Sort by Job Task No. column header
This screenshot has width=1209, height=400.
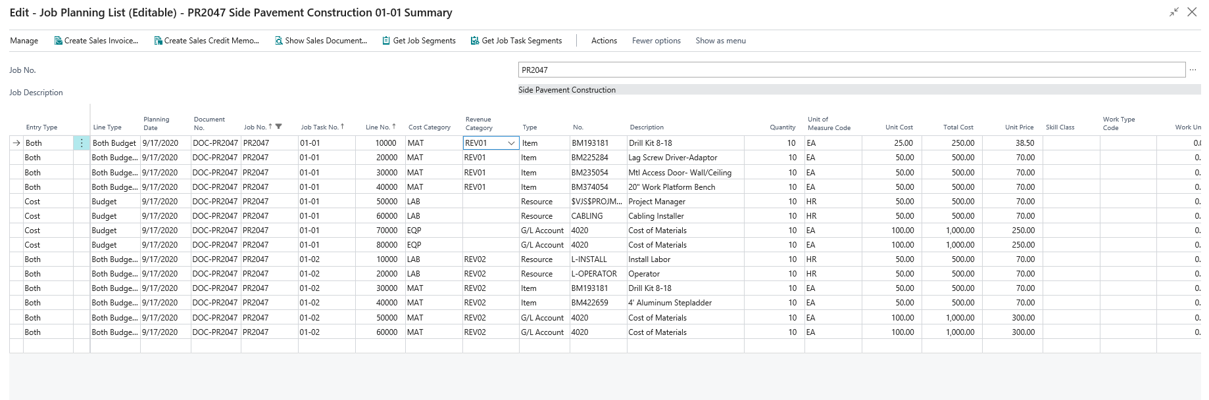pos(322,127)
